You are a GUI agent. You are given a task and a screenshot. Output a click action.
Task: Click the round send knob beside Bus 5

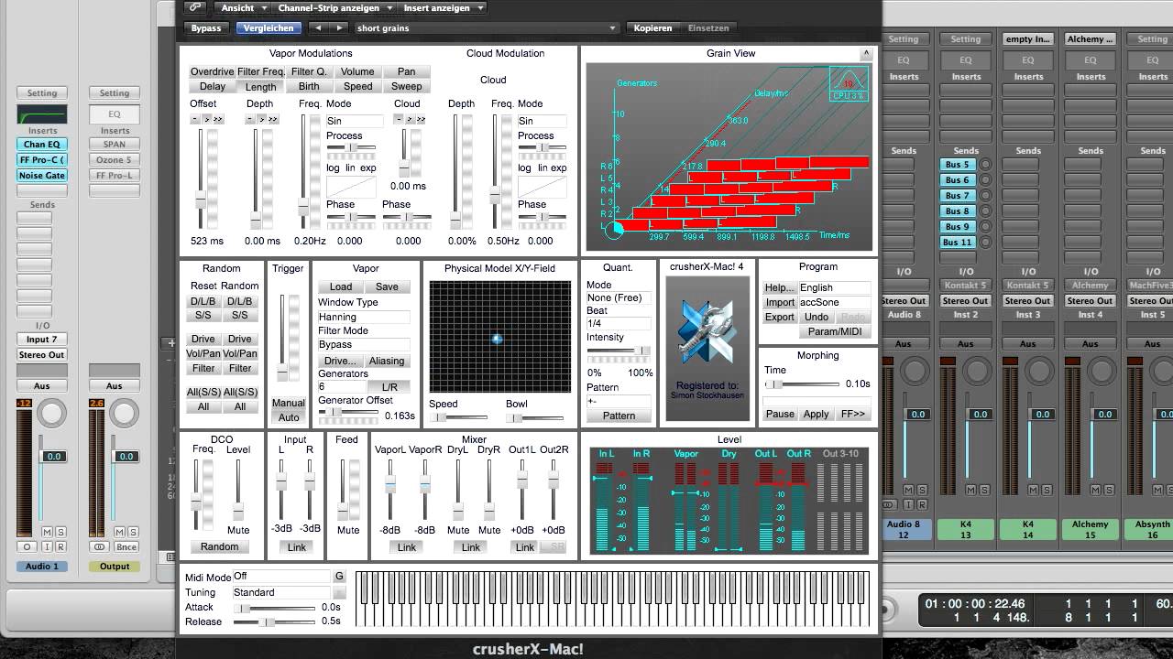click(985, 165)
